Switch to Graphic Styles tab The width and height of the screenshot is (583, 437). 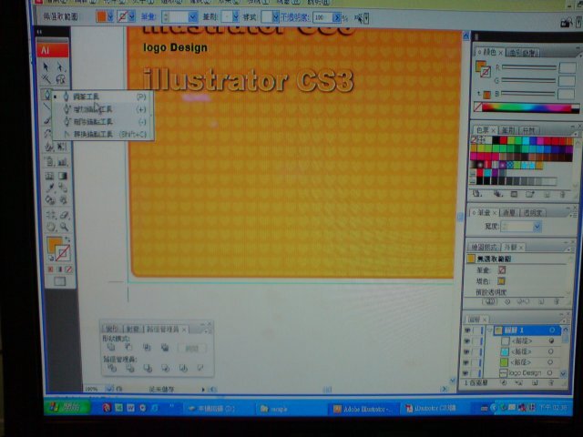[x=484, y=247]
